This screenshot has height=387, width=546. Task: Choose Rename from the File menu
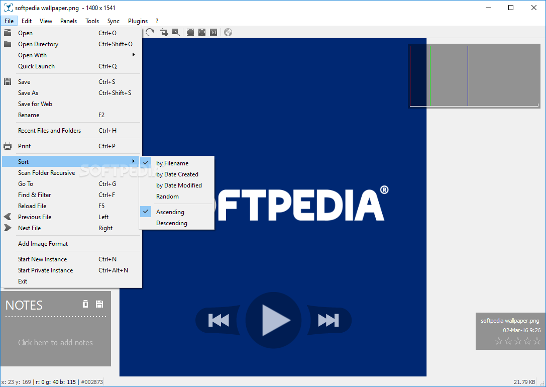click(x=71, y=115)
